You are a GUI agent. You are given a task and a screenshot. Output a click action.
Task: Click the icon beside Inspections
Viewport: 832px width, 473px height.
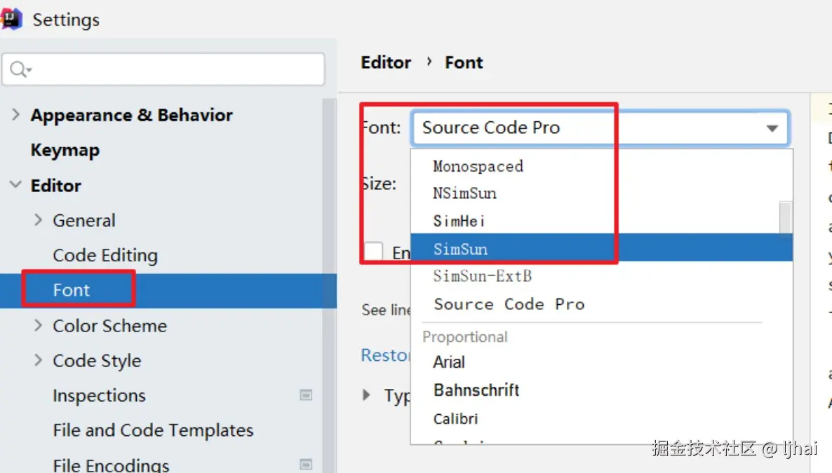pos(306,395)
